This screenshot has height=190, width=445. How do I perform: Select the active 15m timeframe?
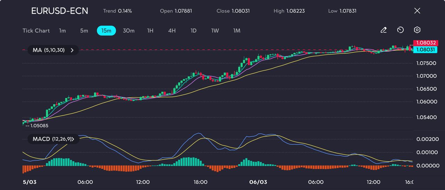pyautogui.click(x=106, y=31)
